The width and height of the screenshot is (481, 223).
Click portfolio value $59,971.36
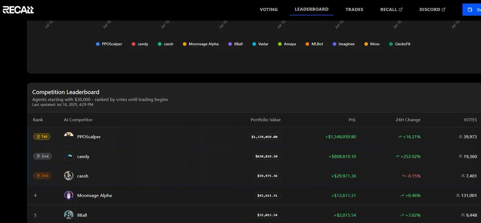click(268, 176)
